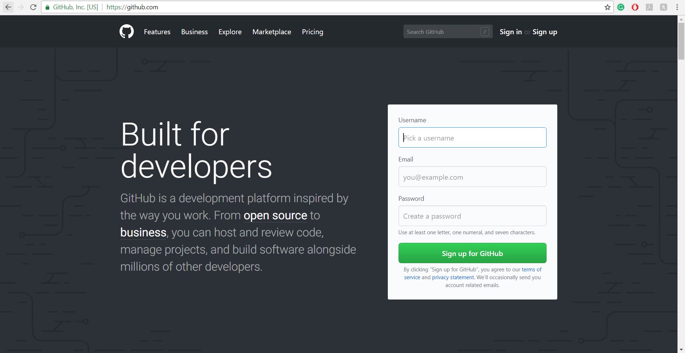This screenshot has width=685, height=353.
Task: Click the gray extension icon beside Opera
Action: (x=649, y=7)
